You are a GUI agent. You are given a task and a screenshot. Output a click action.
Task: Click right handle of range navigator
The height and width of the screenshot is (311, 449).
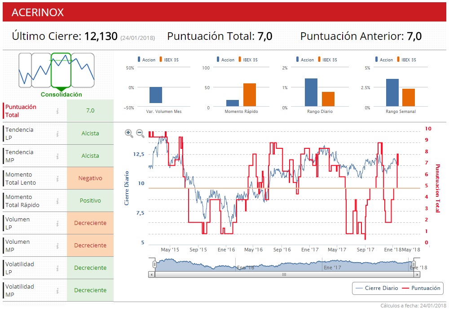pos(414,264)
